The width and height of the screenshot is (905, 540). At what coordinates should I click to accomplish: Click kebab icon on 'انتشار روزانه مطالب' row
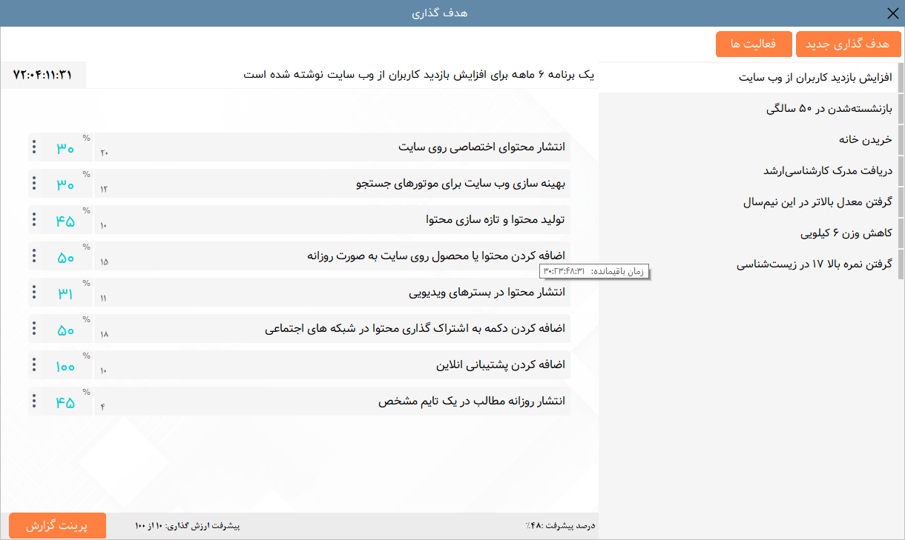point(34,401)
